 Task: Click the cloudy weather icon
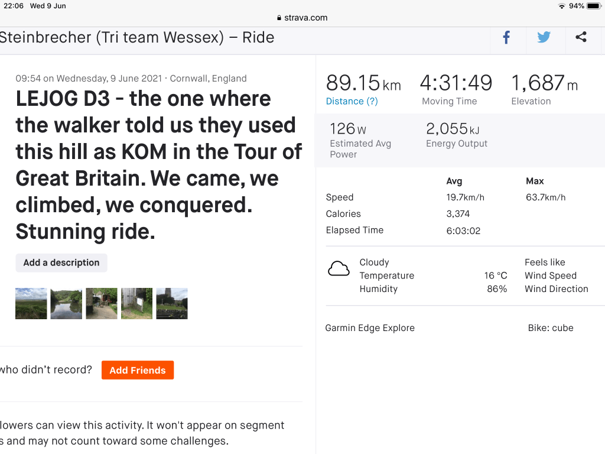point(339,269)
